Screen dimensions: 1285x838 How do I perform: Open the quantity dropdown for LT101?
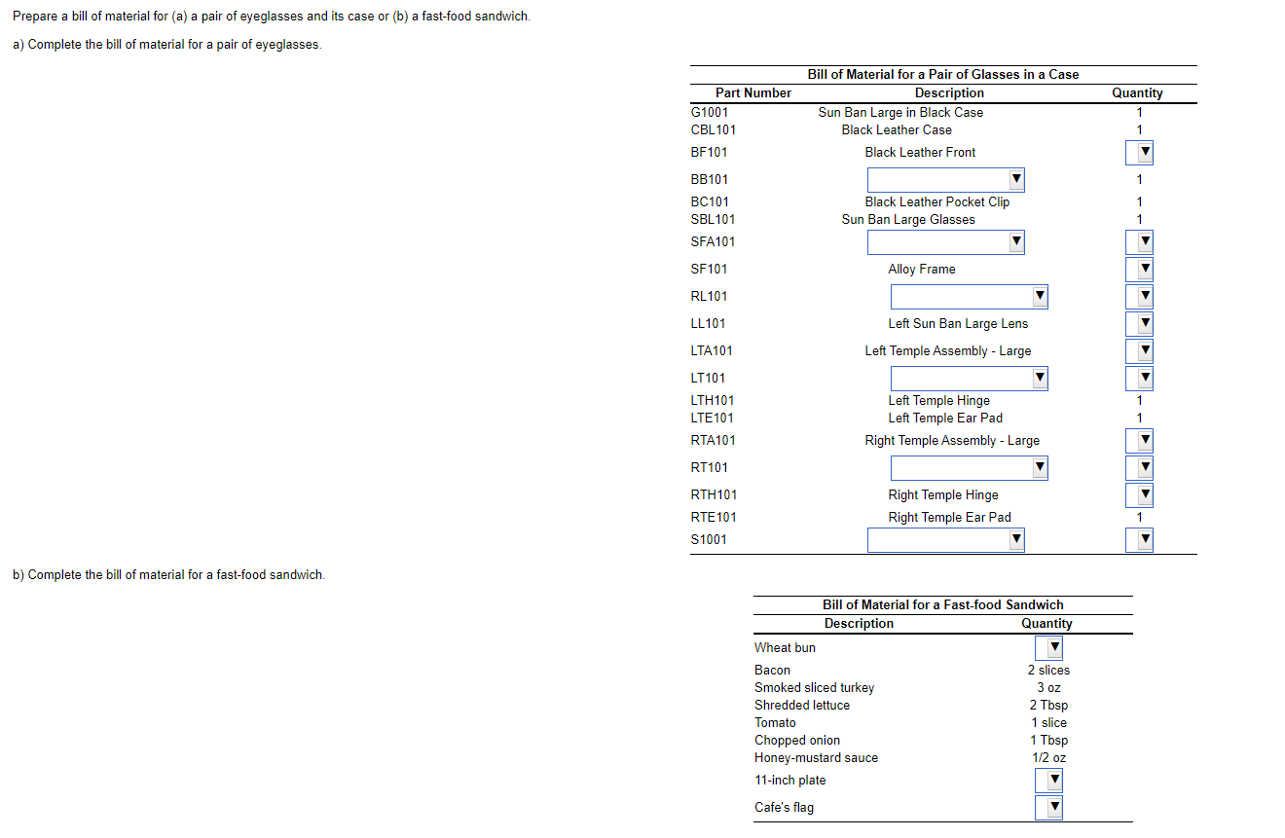pos(1139,378)
